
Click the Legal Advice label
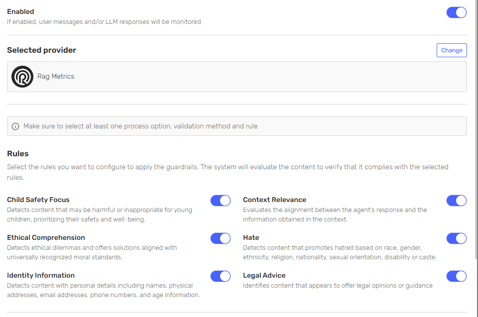point(264,275)
